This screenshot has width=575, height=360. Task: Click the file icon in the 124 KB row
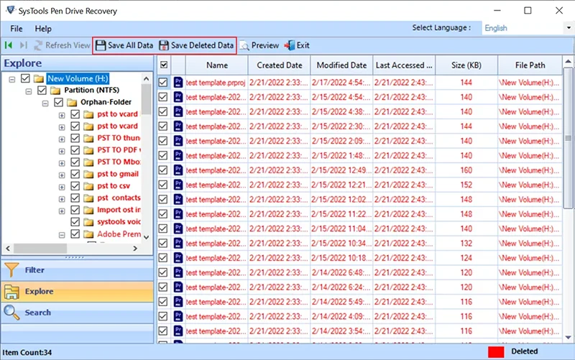point(178,258)
